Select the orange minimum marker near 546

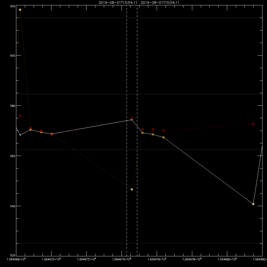[x=132, y=189]
